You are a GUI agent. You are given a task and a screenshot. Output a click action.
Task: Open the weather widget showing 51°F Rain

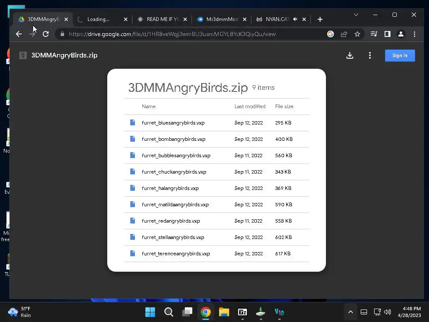pyautogui.click(x=19, y=312)
